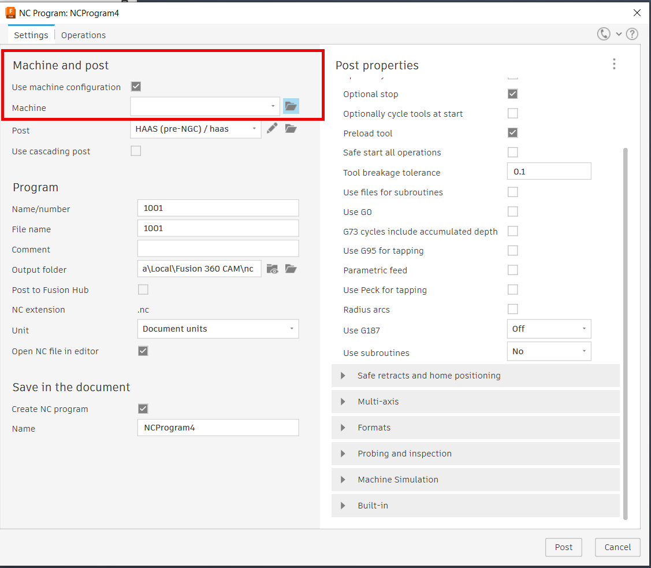Open the help question mark icon
This screenshot has height=568, width=651.
click(632, 34)
